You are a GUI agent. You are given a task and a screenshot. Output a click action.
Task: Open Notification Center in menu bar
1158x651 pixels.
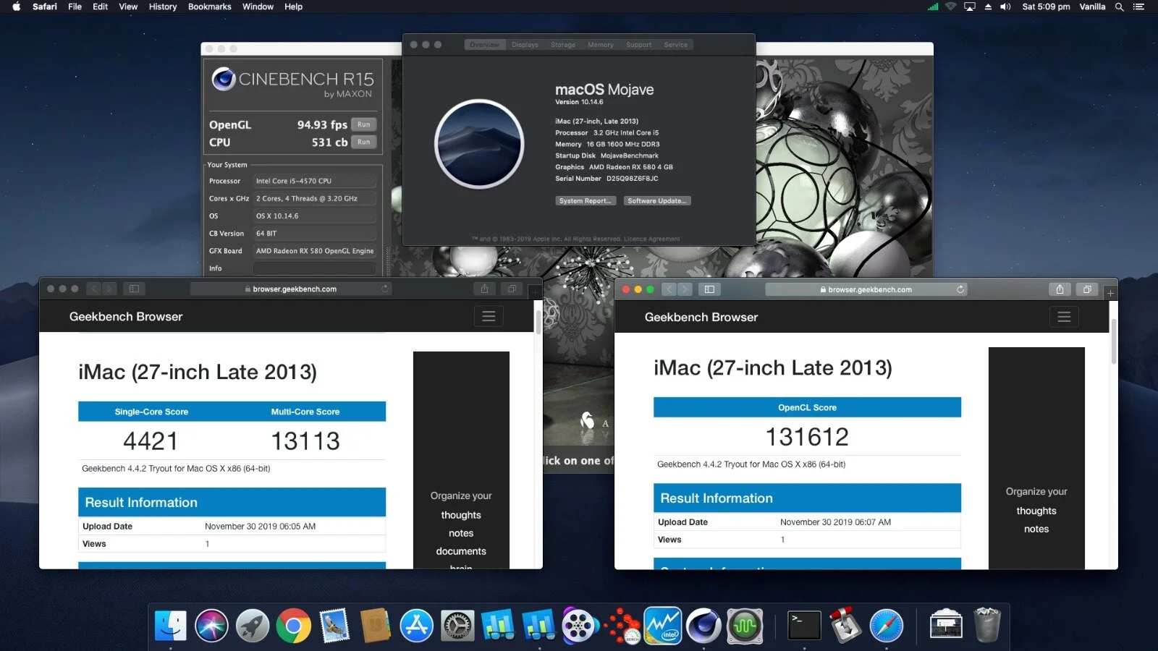click(1139, 7)
